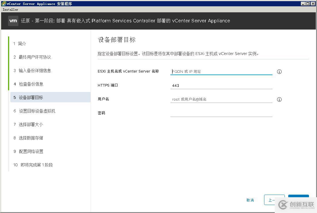Viewport: 317px width, 213px height.
Task: Click the vm logo in the header
Action: tap(13, 21)
